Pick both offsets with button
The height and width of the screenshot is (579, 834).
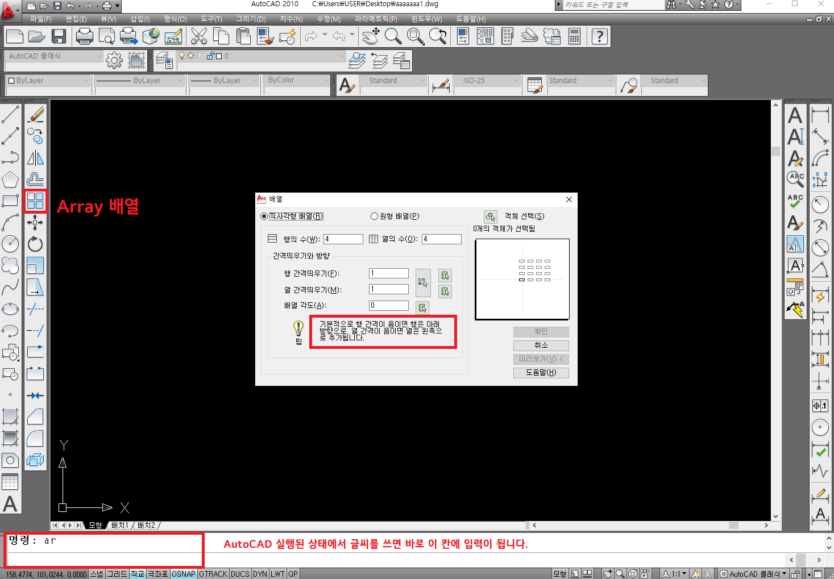point(423,283)
